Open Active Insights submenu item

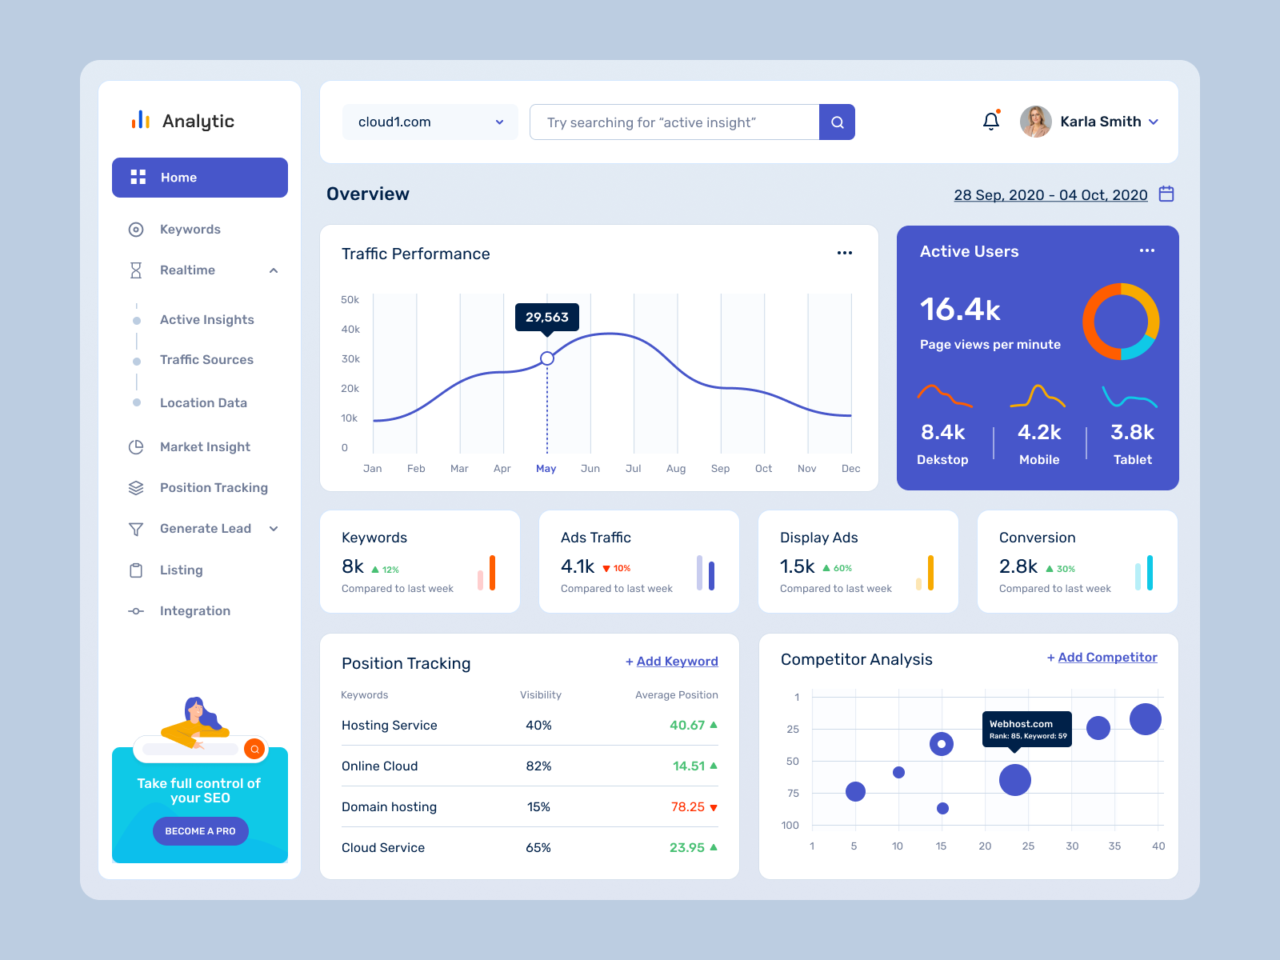point(207,320)
